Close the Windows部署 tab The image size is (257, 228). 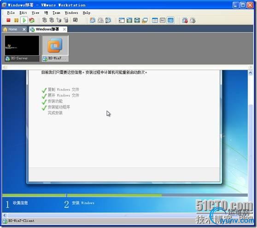pos(64,29)
